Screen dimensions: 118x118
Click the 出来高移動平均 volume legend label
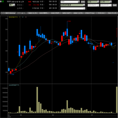click(14, 85)
